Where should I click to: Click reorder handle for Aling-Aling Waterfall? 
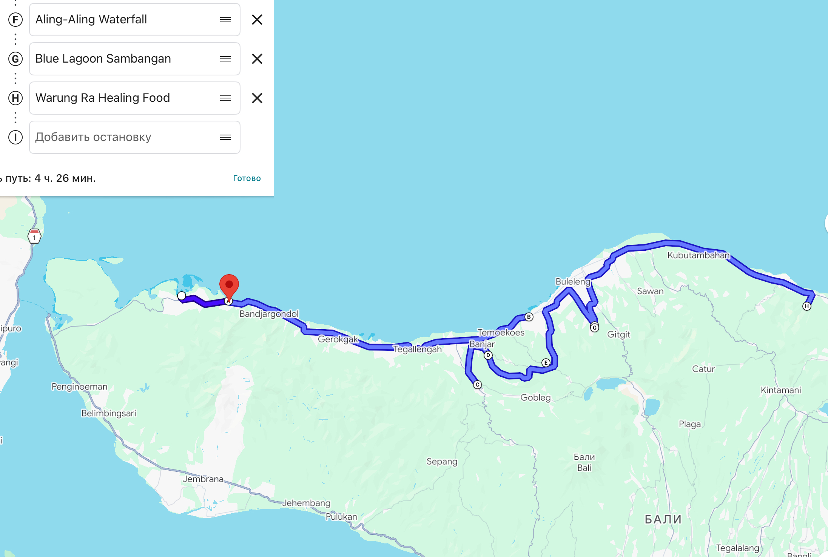coord(225,20)
